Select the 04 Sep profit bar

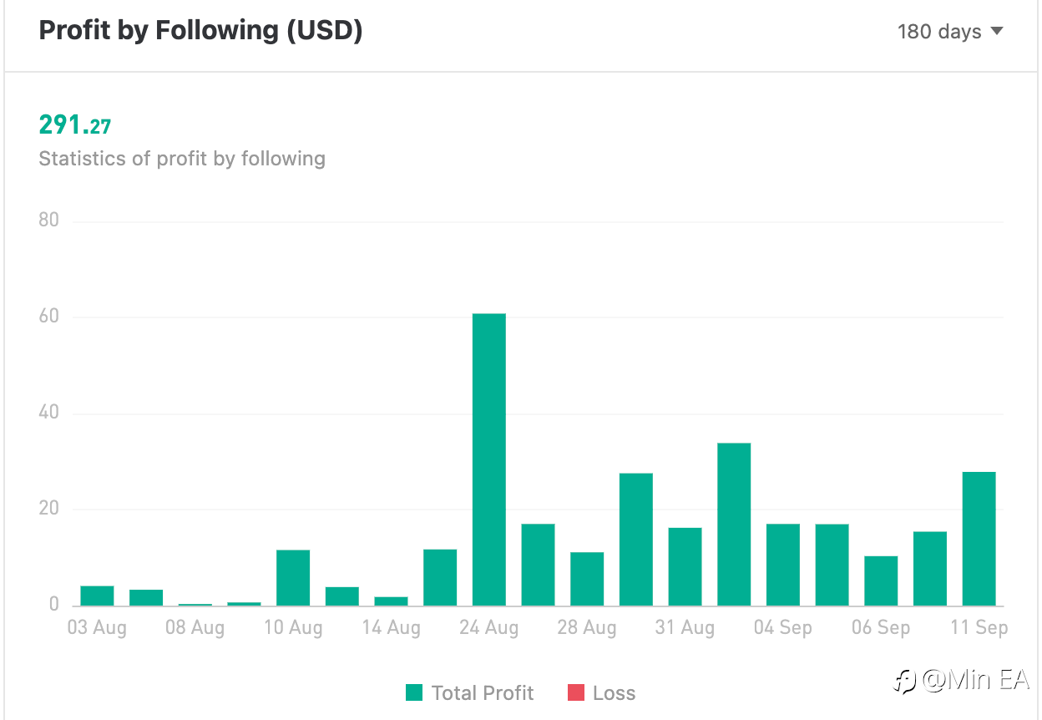(782, 565)
